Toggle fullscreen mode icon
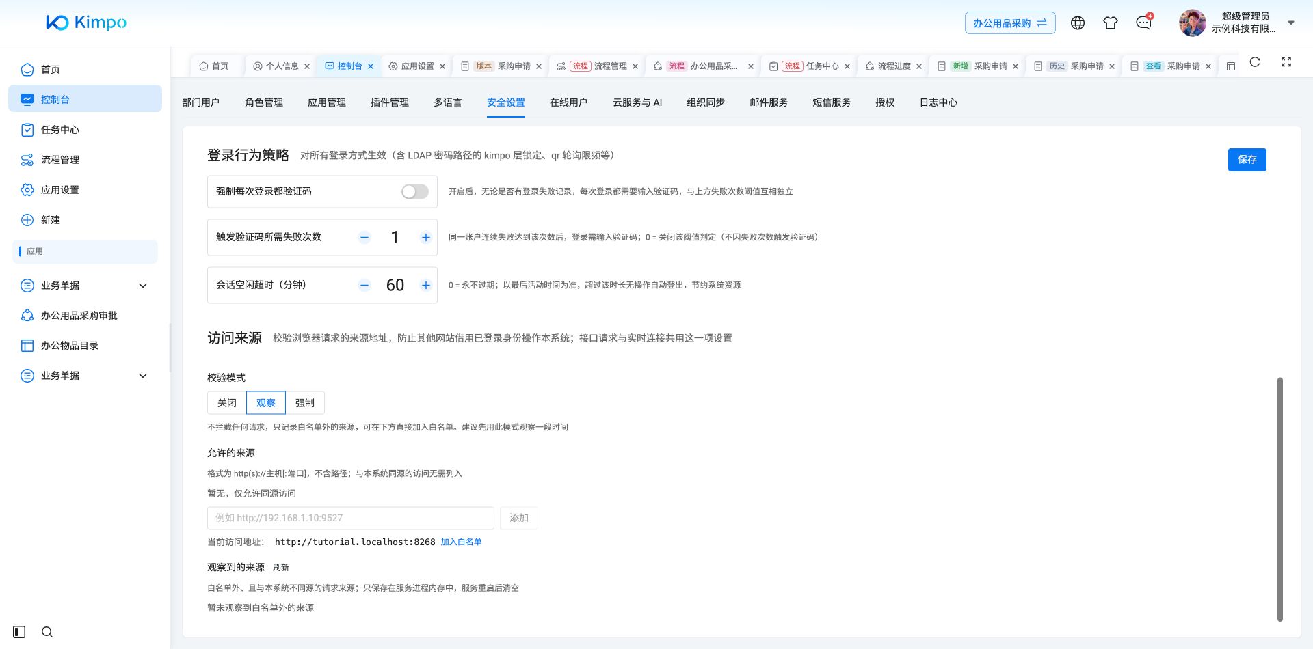 (1286, 62)
